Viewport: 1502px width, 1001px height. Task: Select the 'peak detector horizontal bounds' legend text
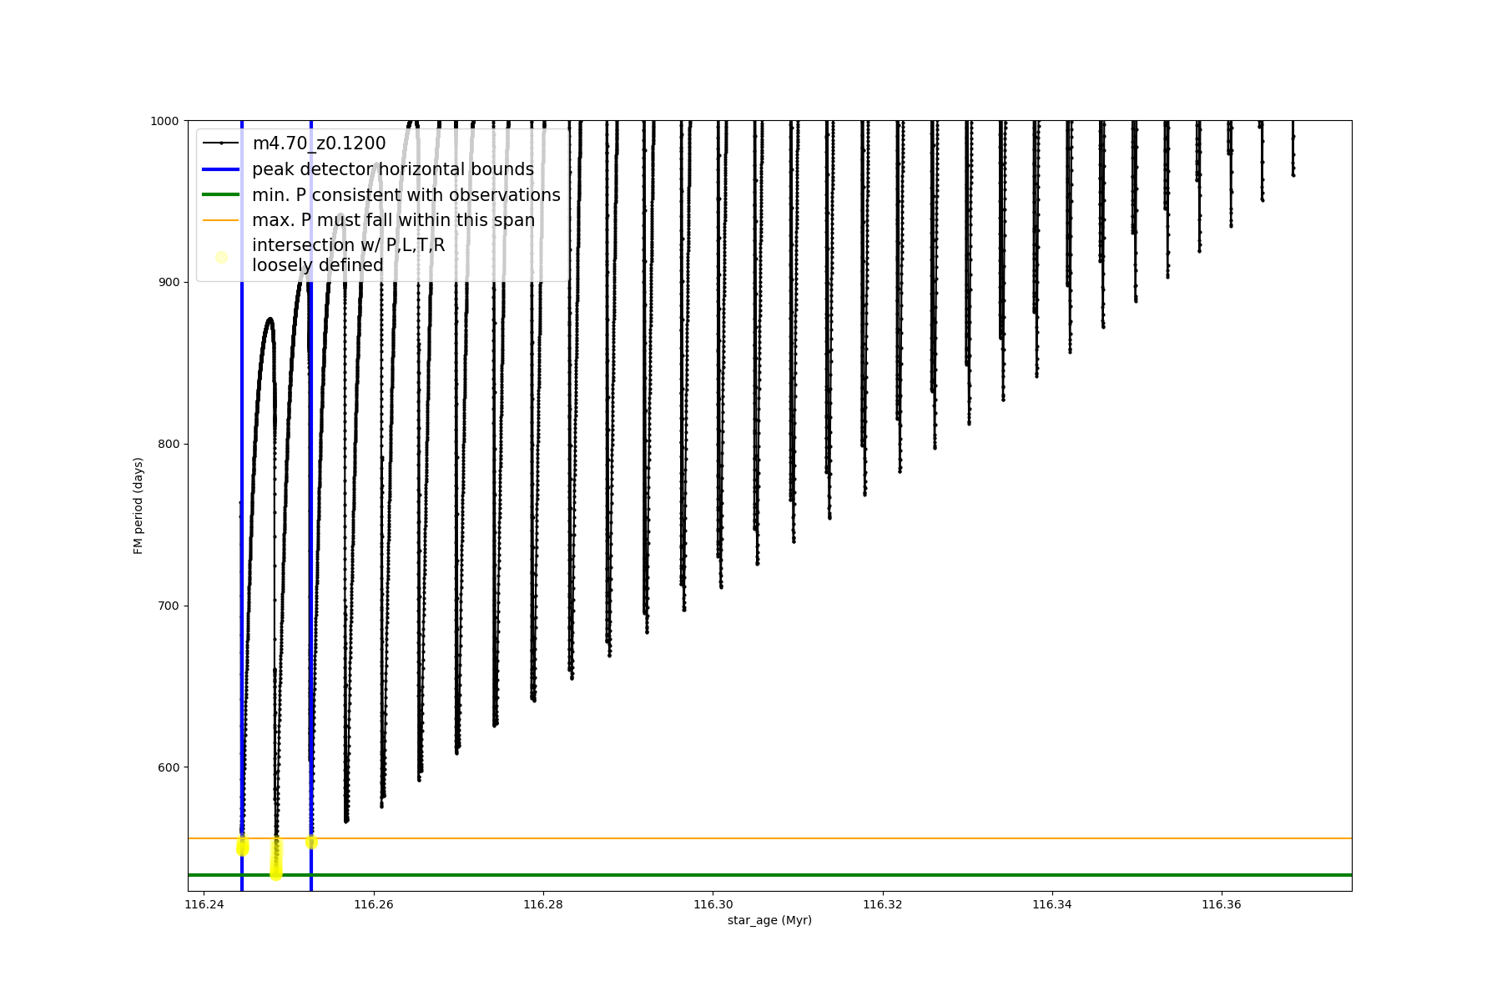(x=392, y=169)
